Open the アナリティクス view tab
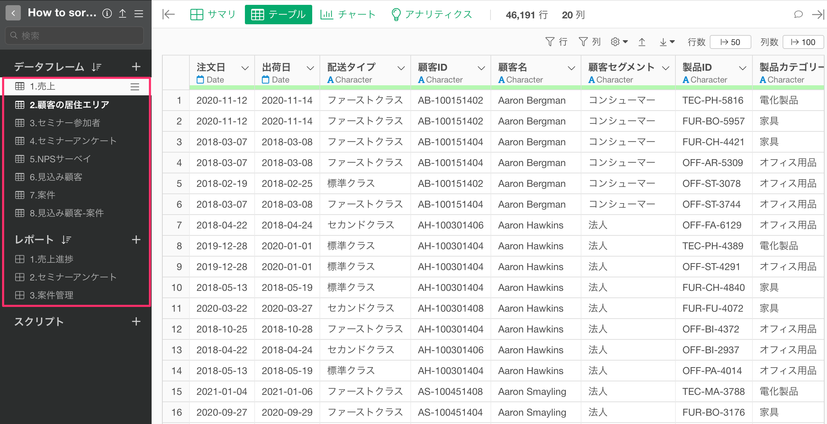Viewport: 827px width, 424px height. (x=432, y=15)
